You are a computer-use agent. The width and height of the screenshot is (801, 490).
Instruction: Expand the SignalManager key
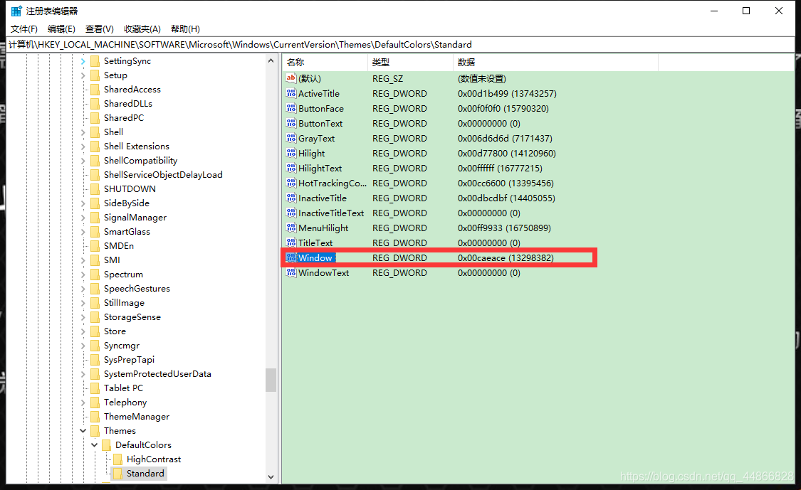pos(83,218)
